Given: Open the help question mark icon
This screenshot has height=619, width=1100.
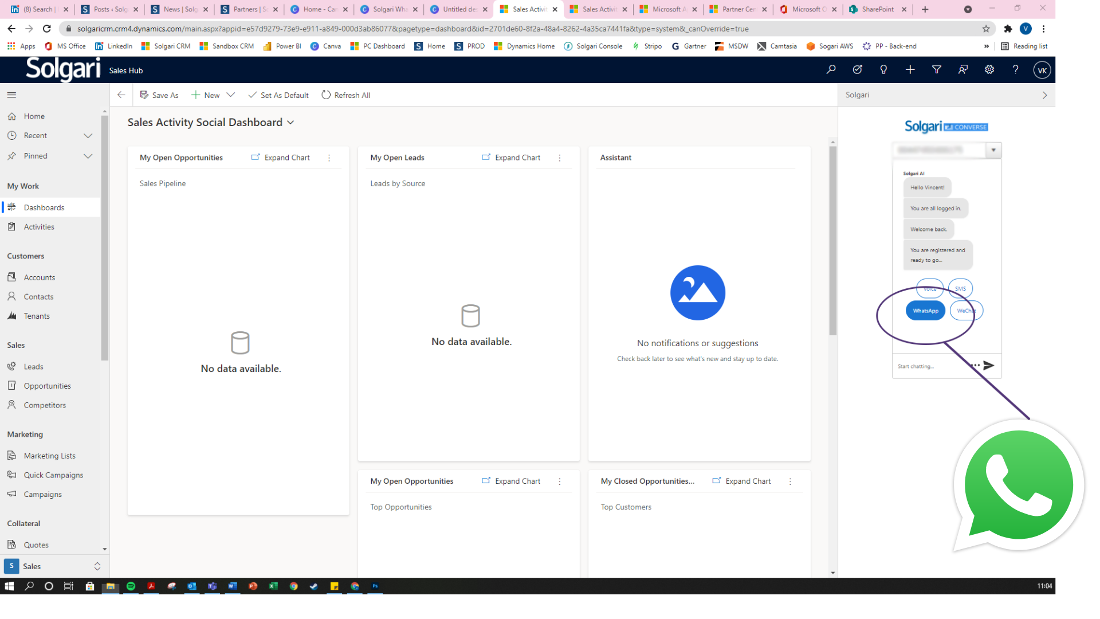Looking at the screenshot, I should click(x=1016, y=70).
